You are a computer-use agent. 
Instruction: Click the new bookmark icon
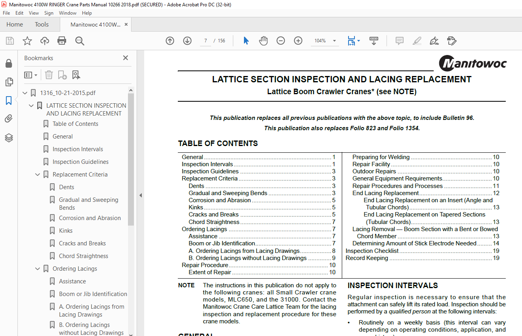click(62, 75)
